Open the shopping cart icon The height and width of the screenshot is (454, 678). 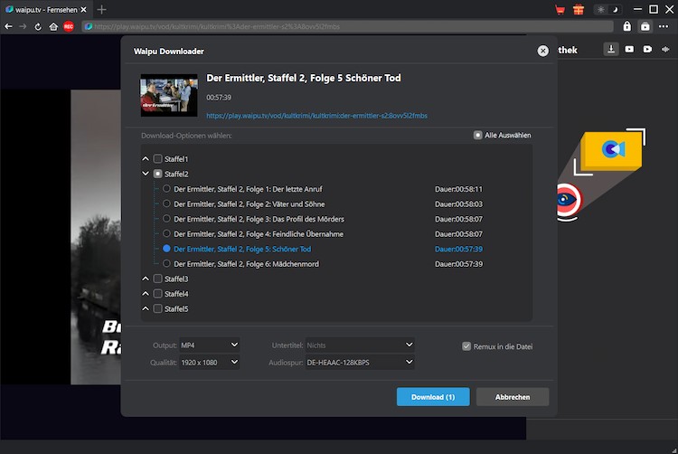tap(560, 10)
